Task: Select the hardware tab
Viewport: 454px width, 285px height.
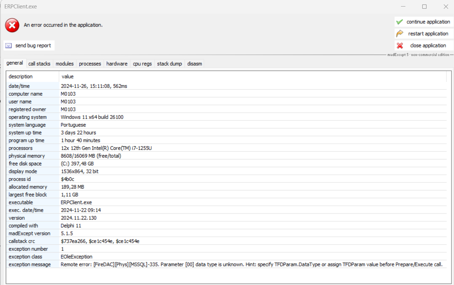Action: [117, 63]
